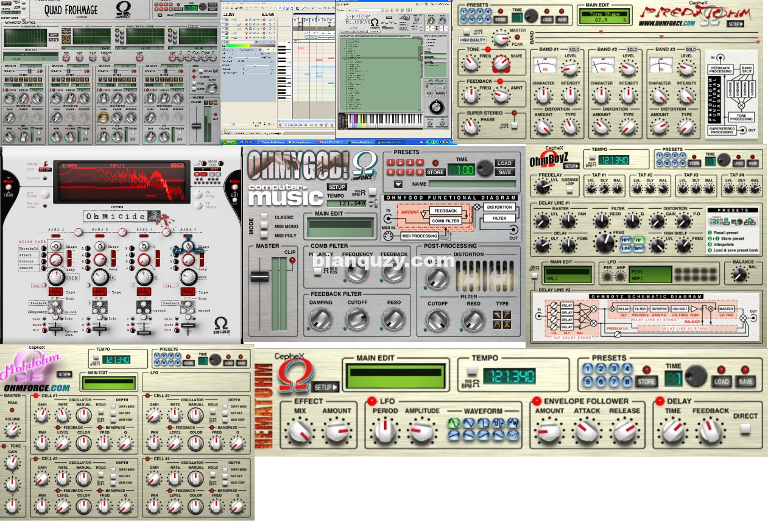This screenshot has width=768, height=523.
Task: Click the LED above SAVE in Nematohm
Action: [745, 370]
